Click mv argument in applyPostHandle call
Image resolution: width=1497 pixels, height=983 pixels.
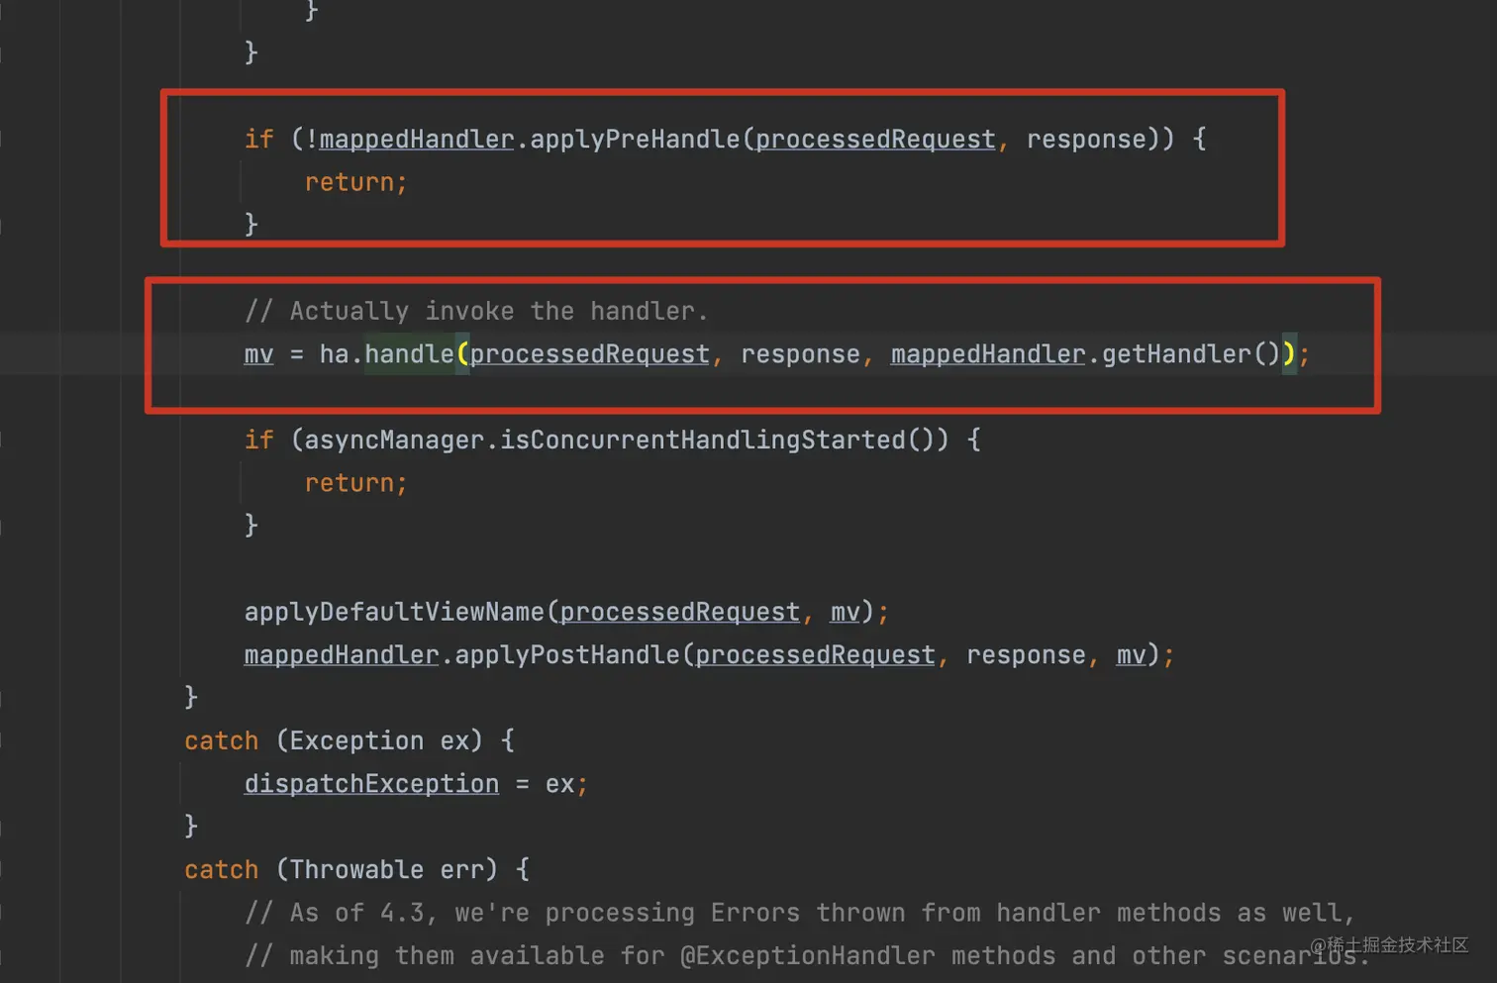coord(1131,655)
